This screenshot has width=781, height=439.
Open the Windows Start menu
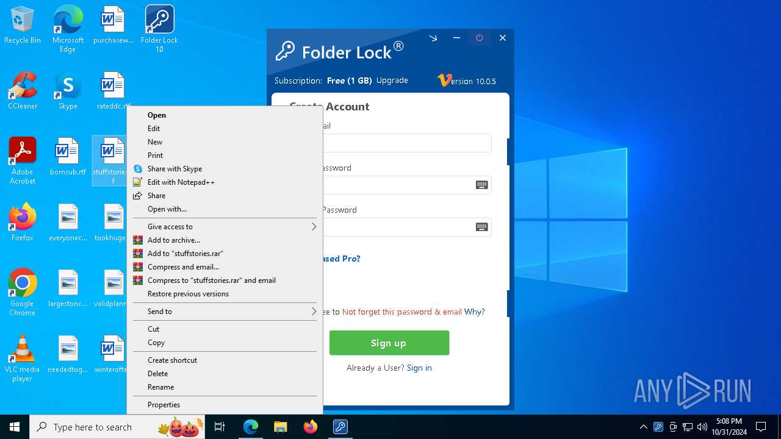(15, 427)
